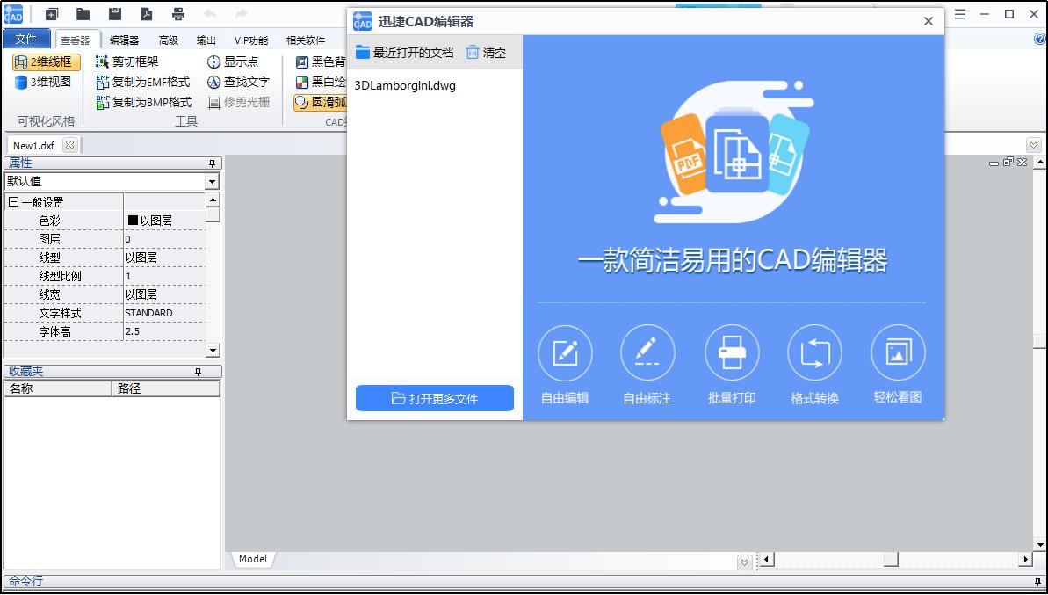Click the 打开更多文件 button
The image size is (1048, 595).
[x=434, y=397]
